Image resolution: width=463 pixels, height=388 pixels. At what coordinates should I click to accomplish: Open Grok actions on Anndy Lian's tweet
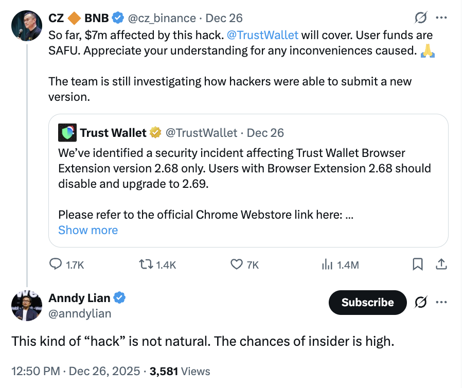coord(421,303)
